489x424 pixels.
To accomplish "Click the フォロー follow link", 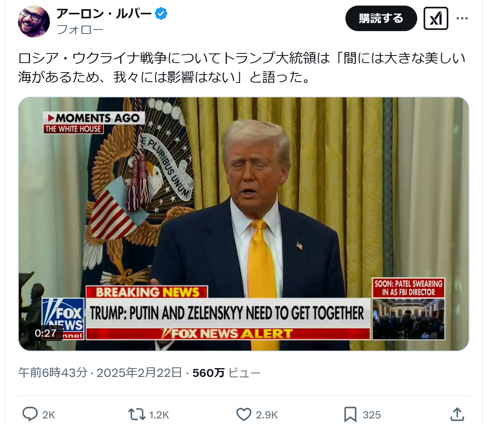I will [80, 30].
